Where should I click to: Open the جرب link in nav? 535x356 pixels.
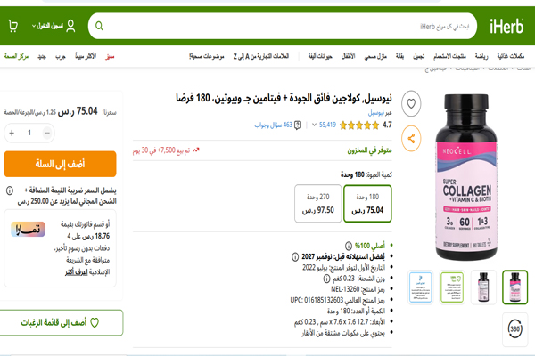(x=61, y=56)
